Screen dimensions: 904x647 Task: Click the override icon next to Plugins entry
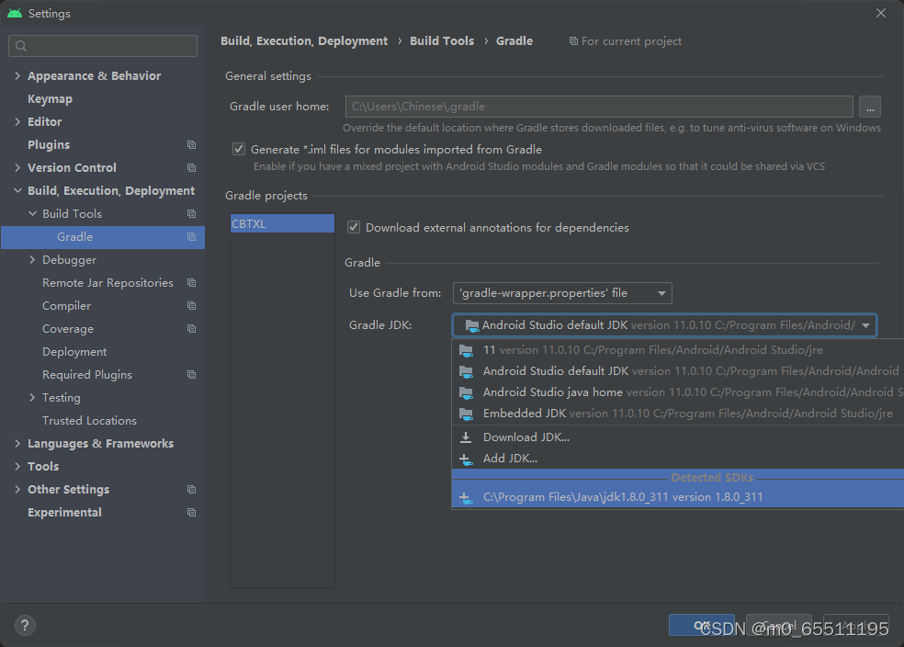pyautogui.click(x=190, y=144)
